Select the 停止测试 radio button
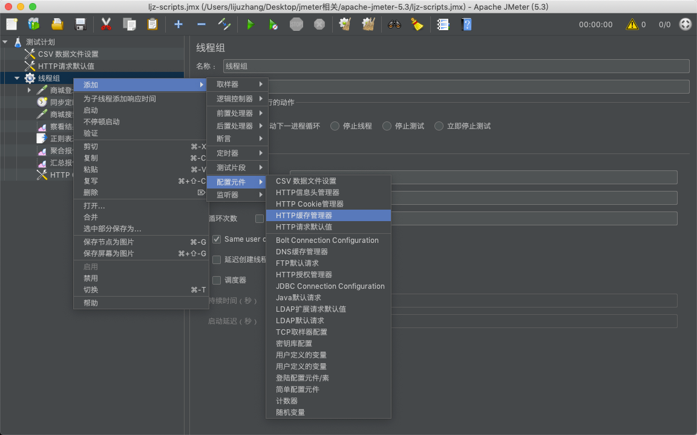Image resolution: width=697 pixels, height=435 pixels. tap(387, 126)
